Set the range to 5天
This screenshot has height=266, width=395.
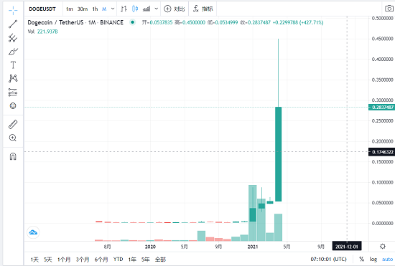48,260
